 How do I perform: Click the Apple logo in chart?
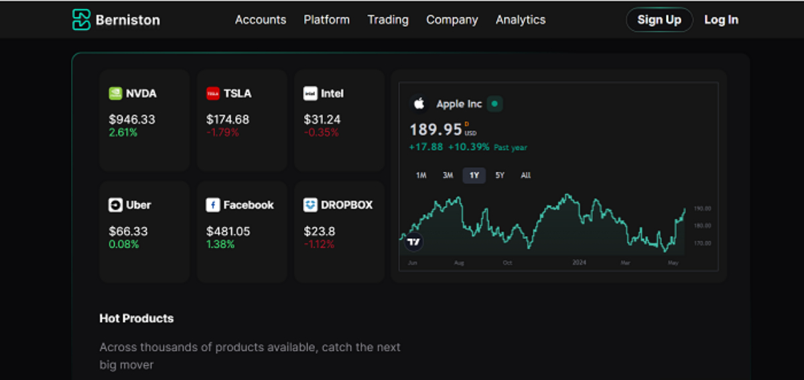419,104
